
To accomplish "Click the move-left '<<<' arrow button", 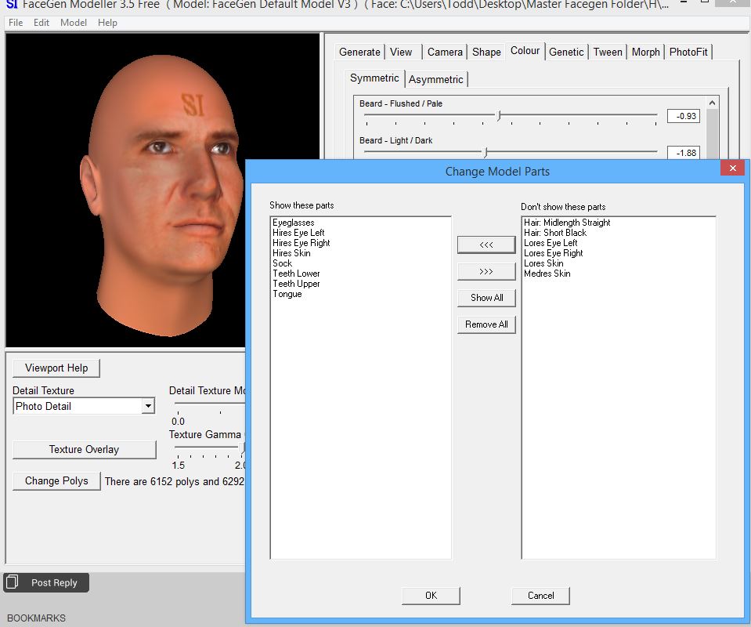I will click(486, 245).
